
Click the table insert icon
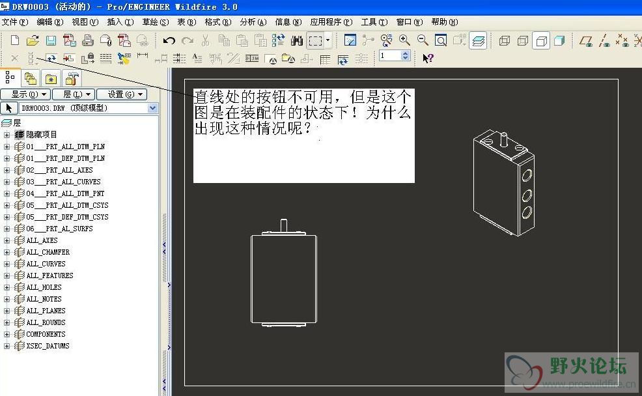pos(325,59)
